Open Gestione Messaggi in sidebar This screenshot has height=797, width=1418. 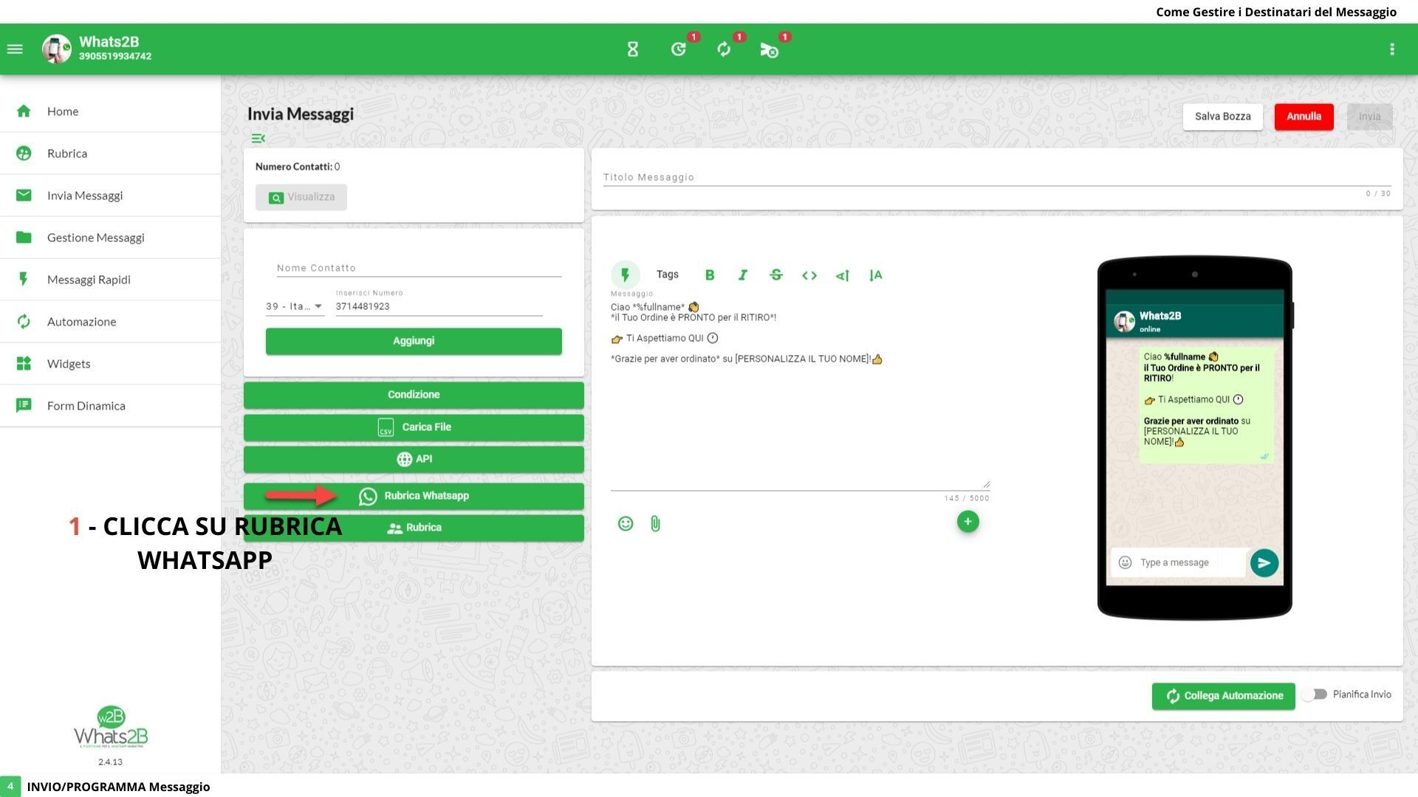(x=111, y=238)
